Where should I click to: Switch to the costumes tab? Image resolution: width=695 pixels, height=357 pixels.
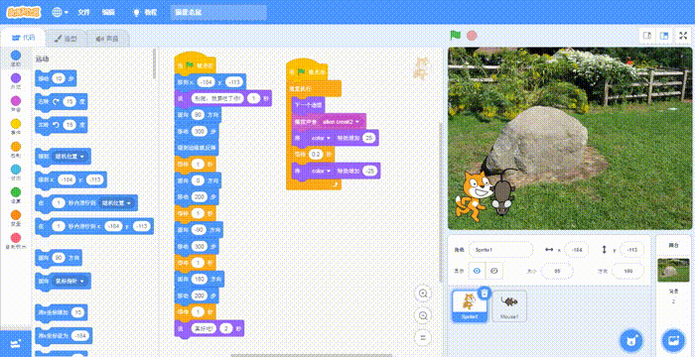[x=66, y=39]
